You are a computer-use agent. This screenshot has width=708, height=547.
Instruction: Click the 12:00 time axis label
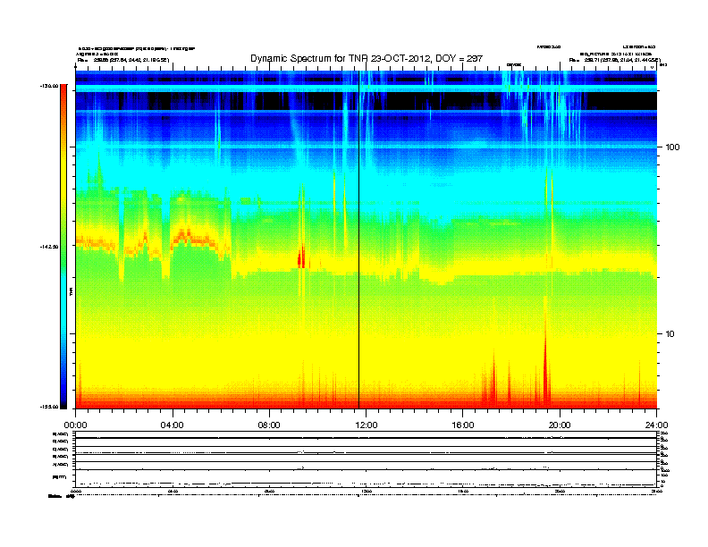367,425
